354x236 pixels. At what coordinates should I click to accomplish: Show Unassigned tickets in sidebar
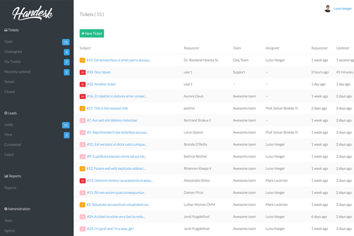click(13, 51)
